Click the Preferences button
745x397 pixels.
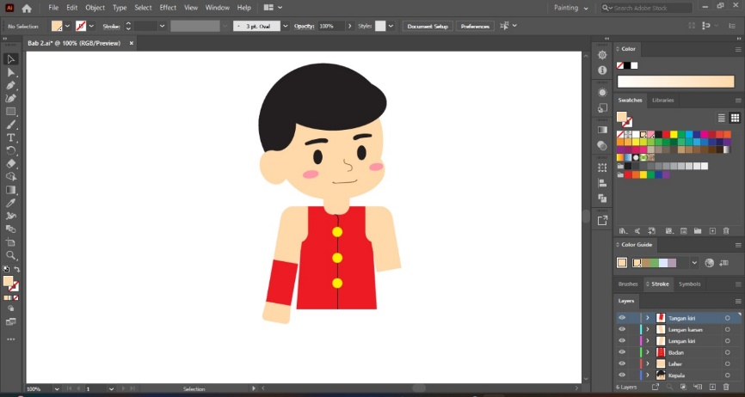[x=475, y=26]
